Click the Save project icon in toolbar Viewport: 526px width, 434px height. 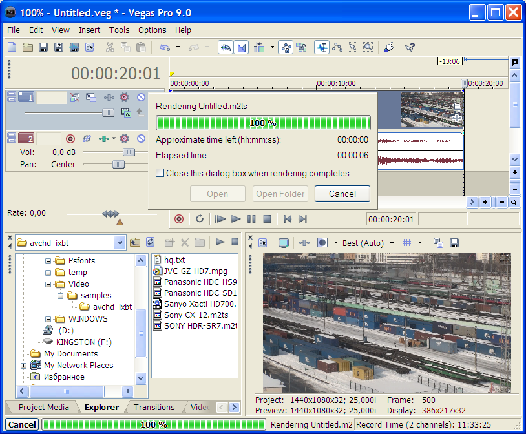click(x=43, y=47)
